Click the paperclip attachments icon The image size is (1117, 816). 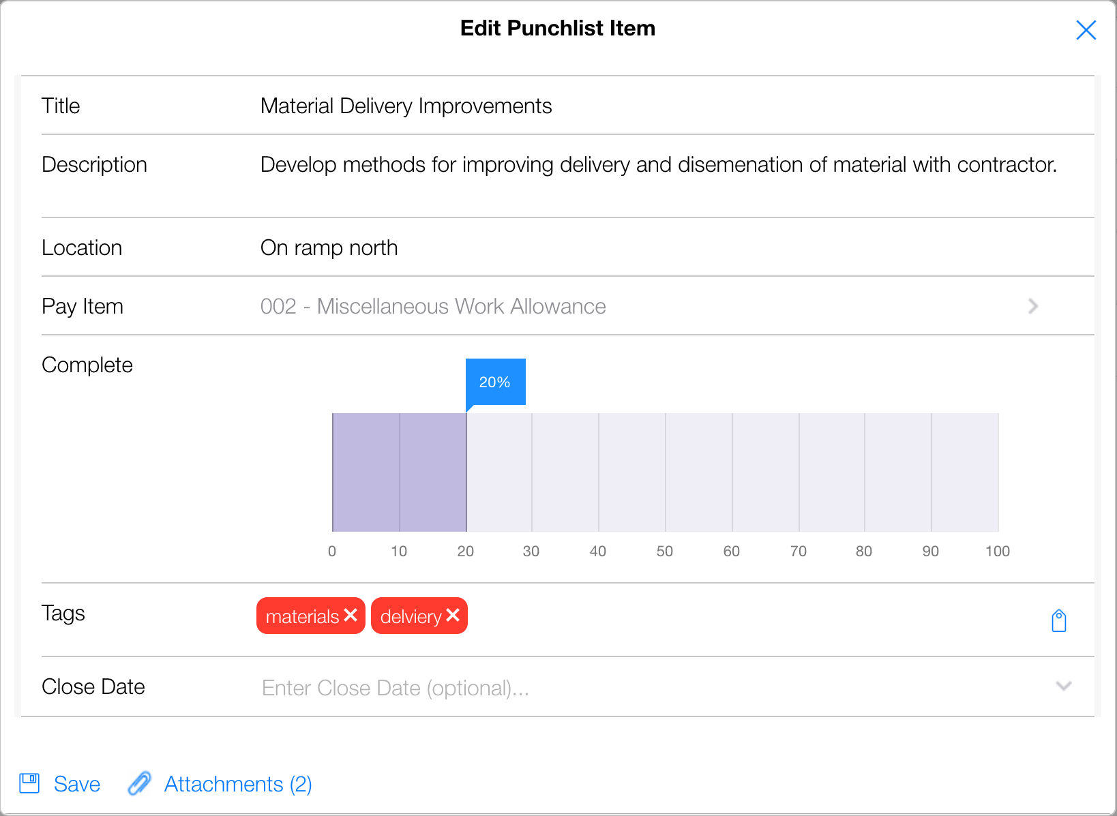click(140, 783)
